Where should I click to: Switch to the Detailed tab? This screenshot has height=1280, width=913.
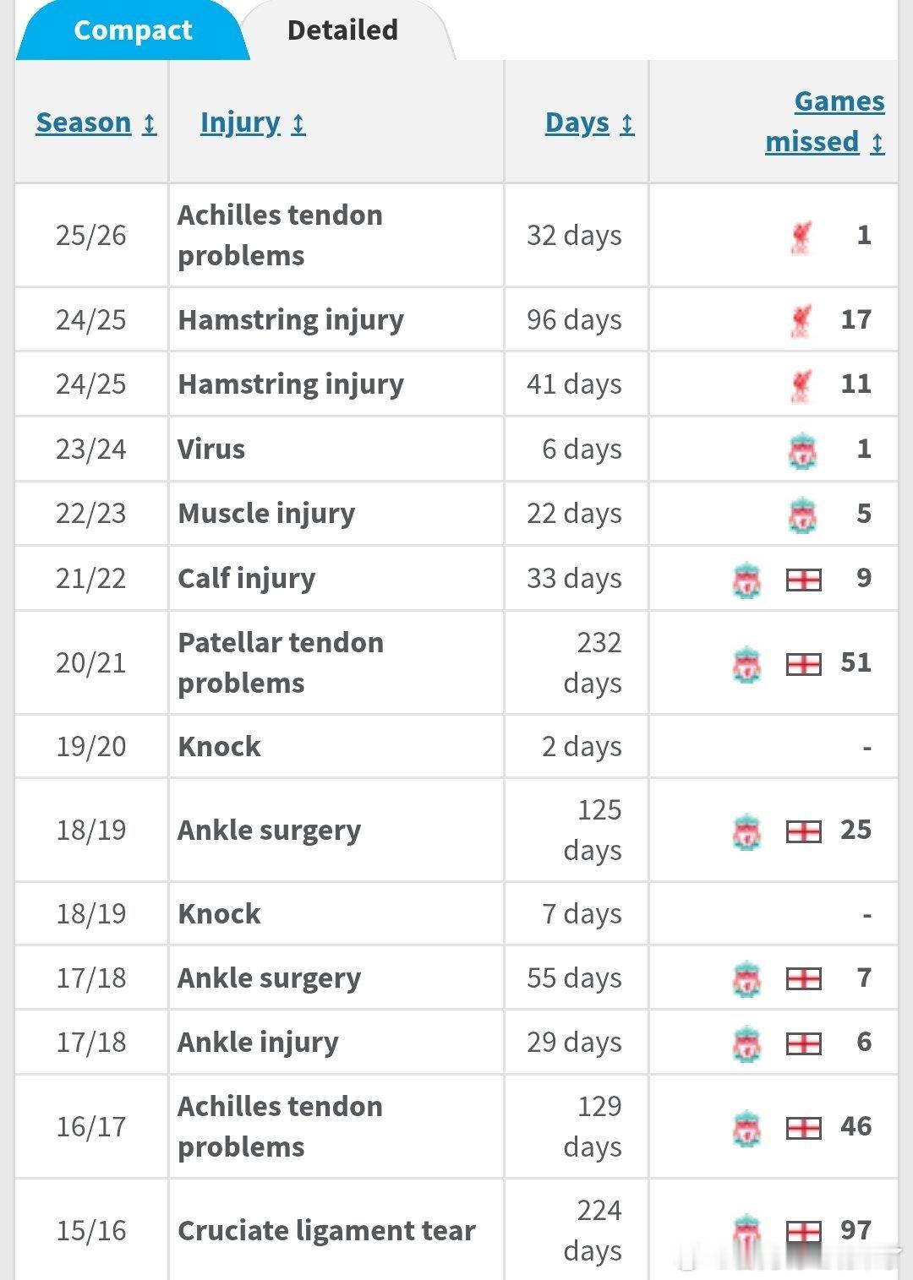coord(342,30)
